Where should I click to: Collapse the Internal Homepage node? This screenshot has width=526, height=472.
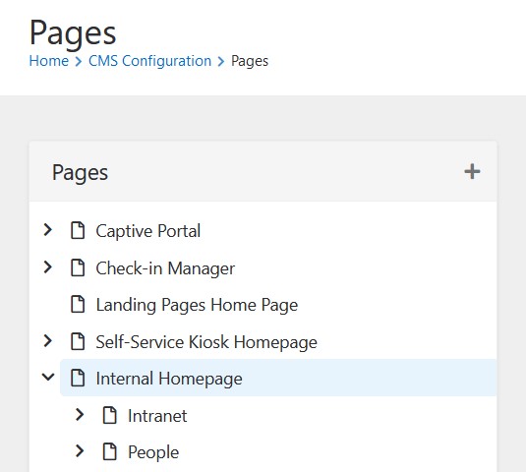48,377
